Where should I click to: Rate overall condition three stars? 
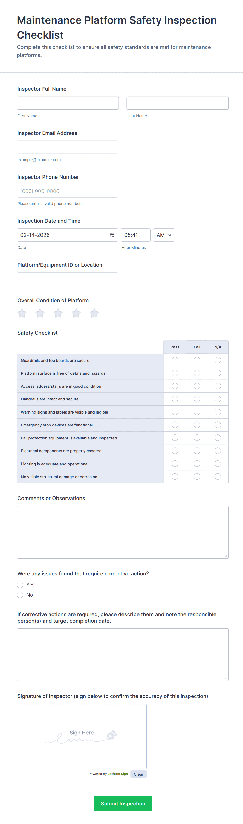tap(58, 313)
